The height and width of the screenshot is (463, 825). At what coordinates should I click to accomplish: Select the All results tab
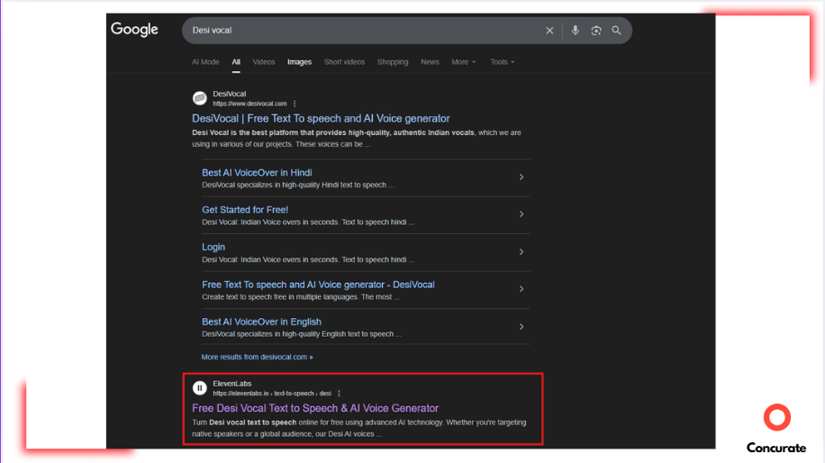point(236,62)
